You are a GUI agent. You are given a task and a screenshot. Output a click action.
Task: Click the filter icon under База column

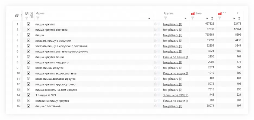193,18
